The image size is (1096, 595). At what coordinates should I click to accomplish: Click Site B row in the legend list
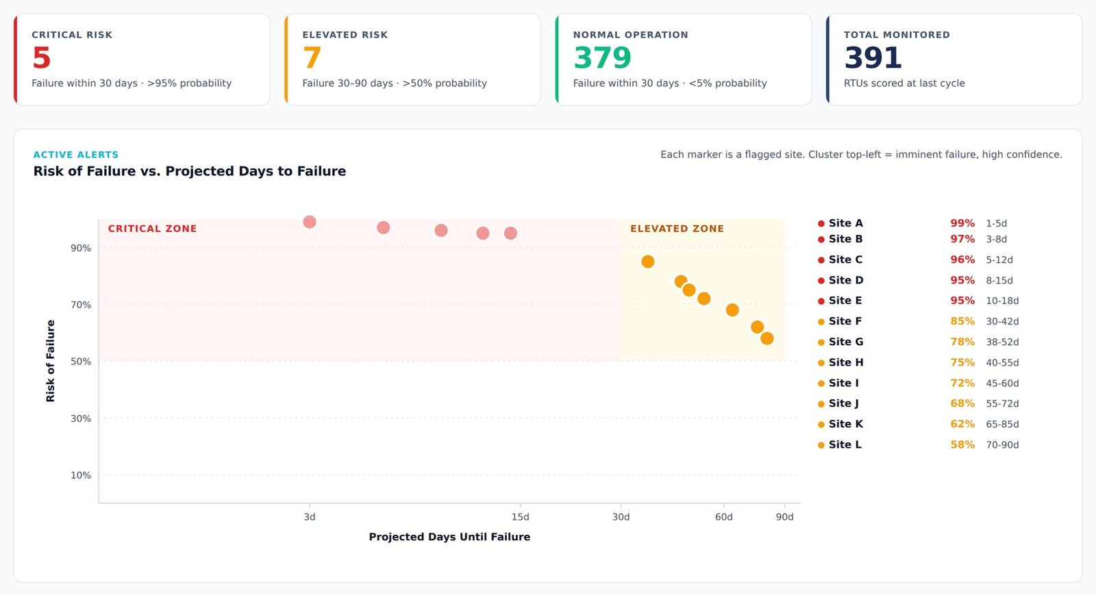pos(919,239)
